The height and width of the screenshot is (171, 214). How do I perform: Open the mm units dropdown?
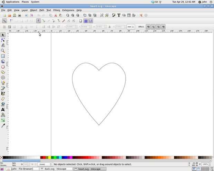130,27
